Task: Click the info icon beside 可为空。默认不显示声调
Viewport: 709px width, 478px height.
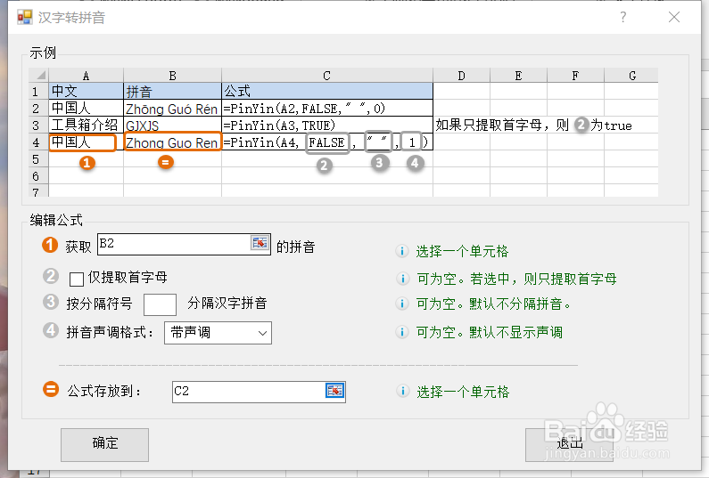Action: tap(402, 332)
